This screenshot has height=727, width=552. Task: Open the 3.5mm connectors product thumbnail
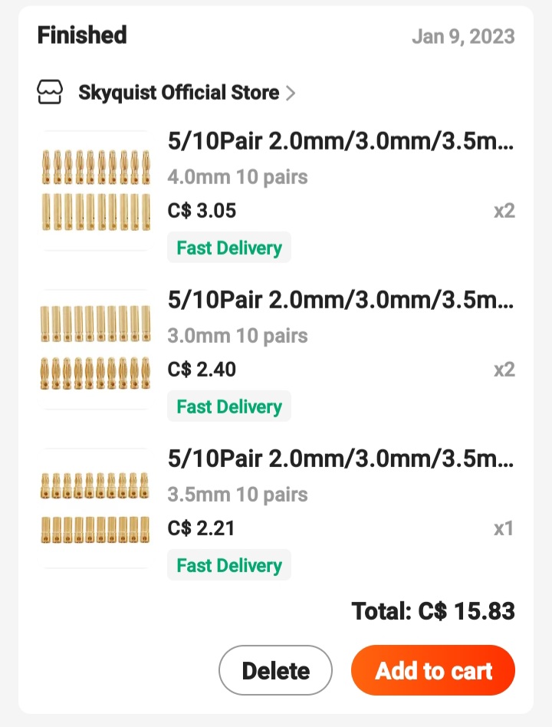95,508
